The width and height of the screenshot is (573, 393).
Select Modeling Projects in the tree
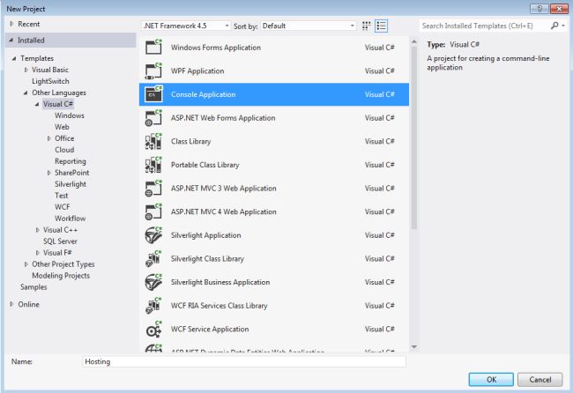(x=61, y=276)
